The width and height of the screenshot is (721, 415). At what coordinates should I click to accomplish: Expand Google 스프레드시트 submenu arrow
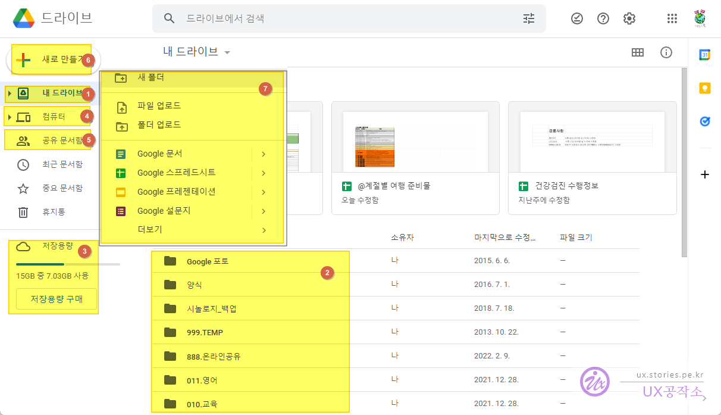coord(264,173)
